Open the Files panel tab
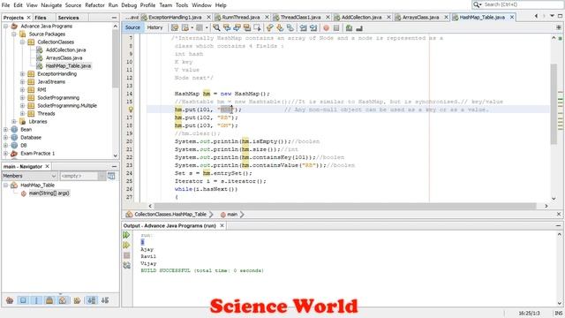Screen dimensions: 565x318 click(x=41, y=18)
